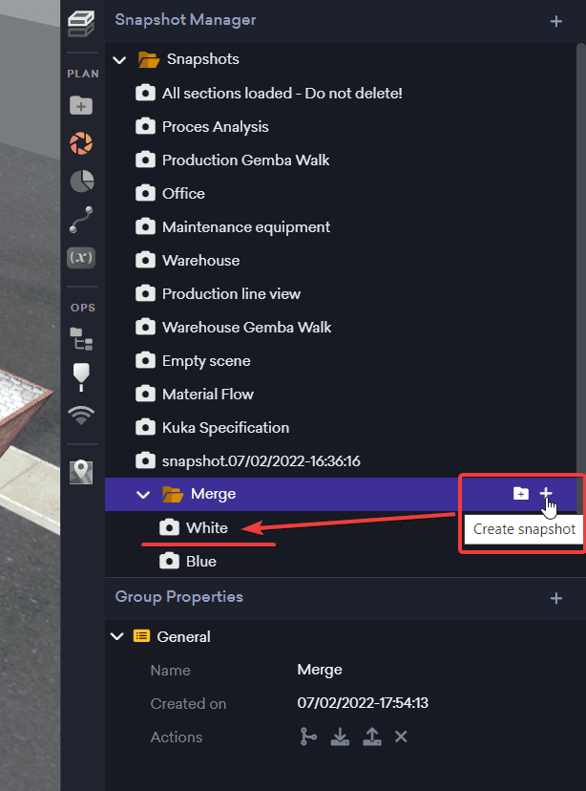Open the variables (x) icon in sidebar
586x791 pixels.
pyautogui.click(x=82, y=257)
